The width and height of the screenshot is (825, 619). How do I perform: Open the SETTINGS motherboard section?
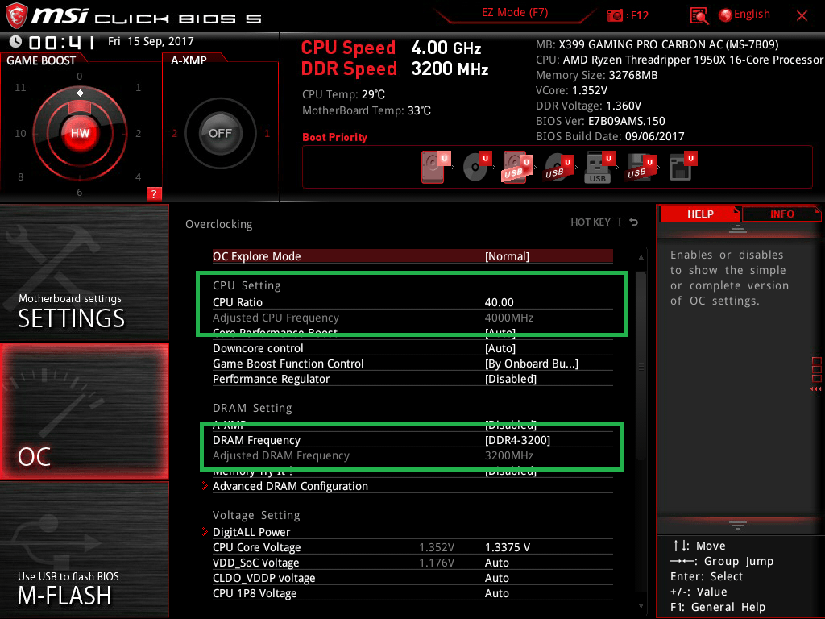click(84, 272)
